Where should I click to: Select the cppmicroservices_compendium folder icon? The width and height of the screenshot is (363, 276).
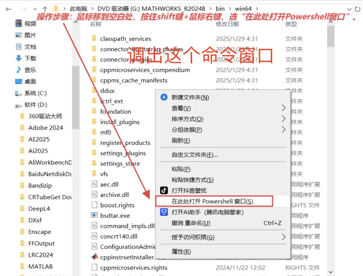click(94, 69)
